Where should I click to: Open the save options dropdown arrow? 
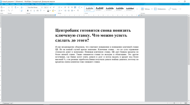(4, 7)
